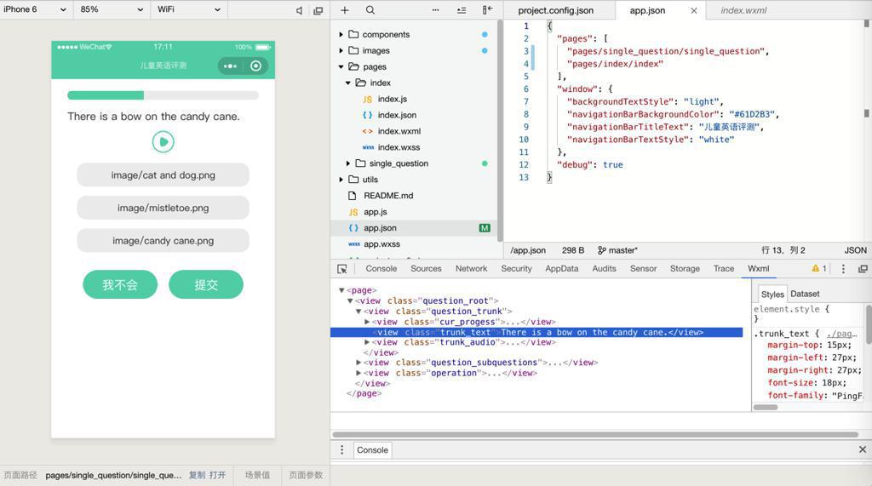The image size is (872, 486).
Task: Undock devtools panel icon
Action: [x=863, y=269]
